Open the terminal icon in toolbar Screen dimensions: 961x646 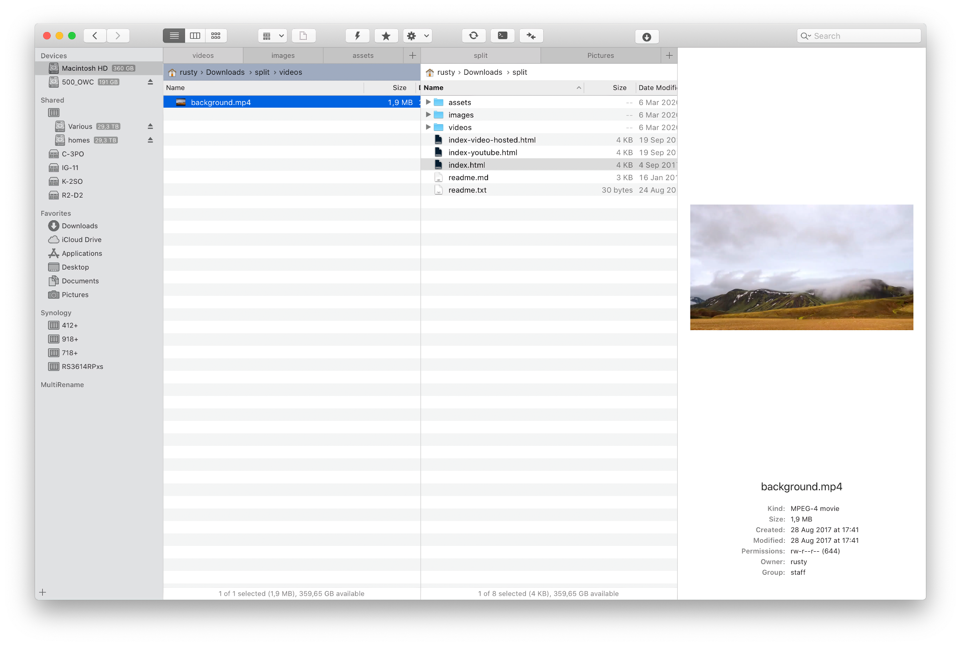pos(503,36)
